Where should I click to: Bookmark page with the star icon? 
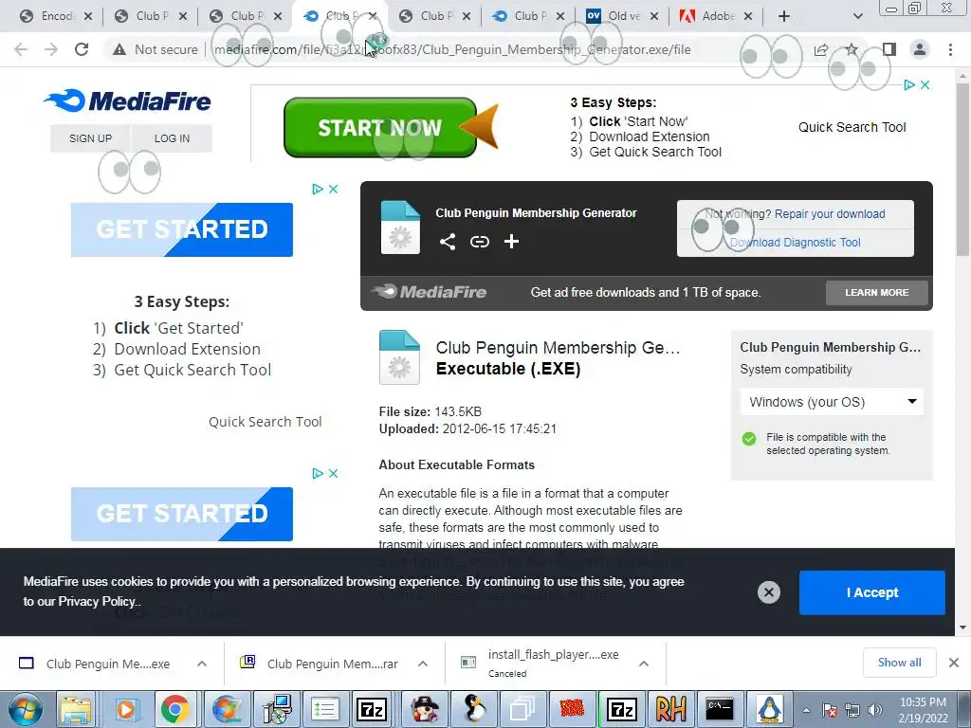852,49
